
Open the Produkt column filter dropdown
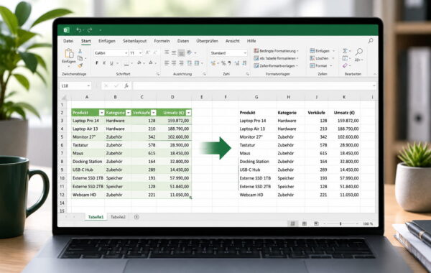(x=101, y=113)
